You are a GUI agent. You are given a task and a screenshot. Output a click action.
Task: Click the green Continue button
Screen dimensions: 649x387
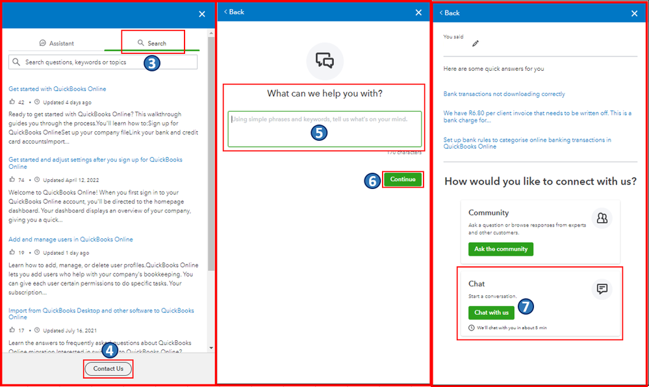403,179
